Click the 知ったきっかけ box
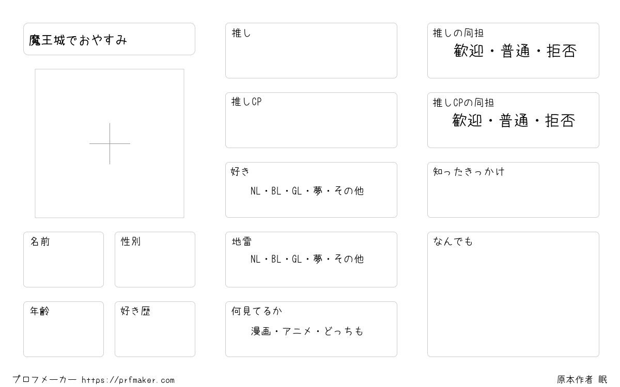Image resolution: width=620 pixels, height=387 pixels. click(513, 190)
